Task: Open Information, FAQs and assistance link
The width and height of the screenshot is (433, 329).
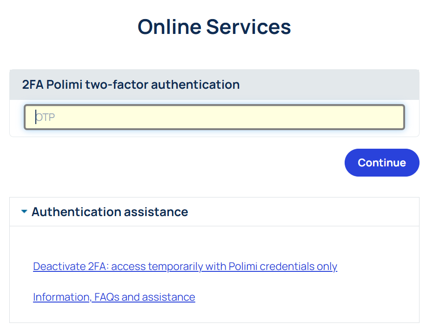Action: point(114,297)
